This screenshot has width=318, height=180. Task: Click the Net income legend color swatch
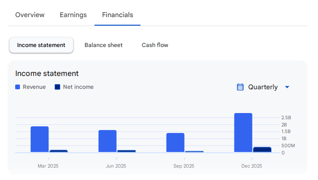coord(57,87)
